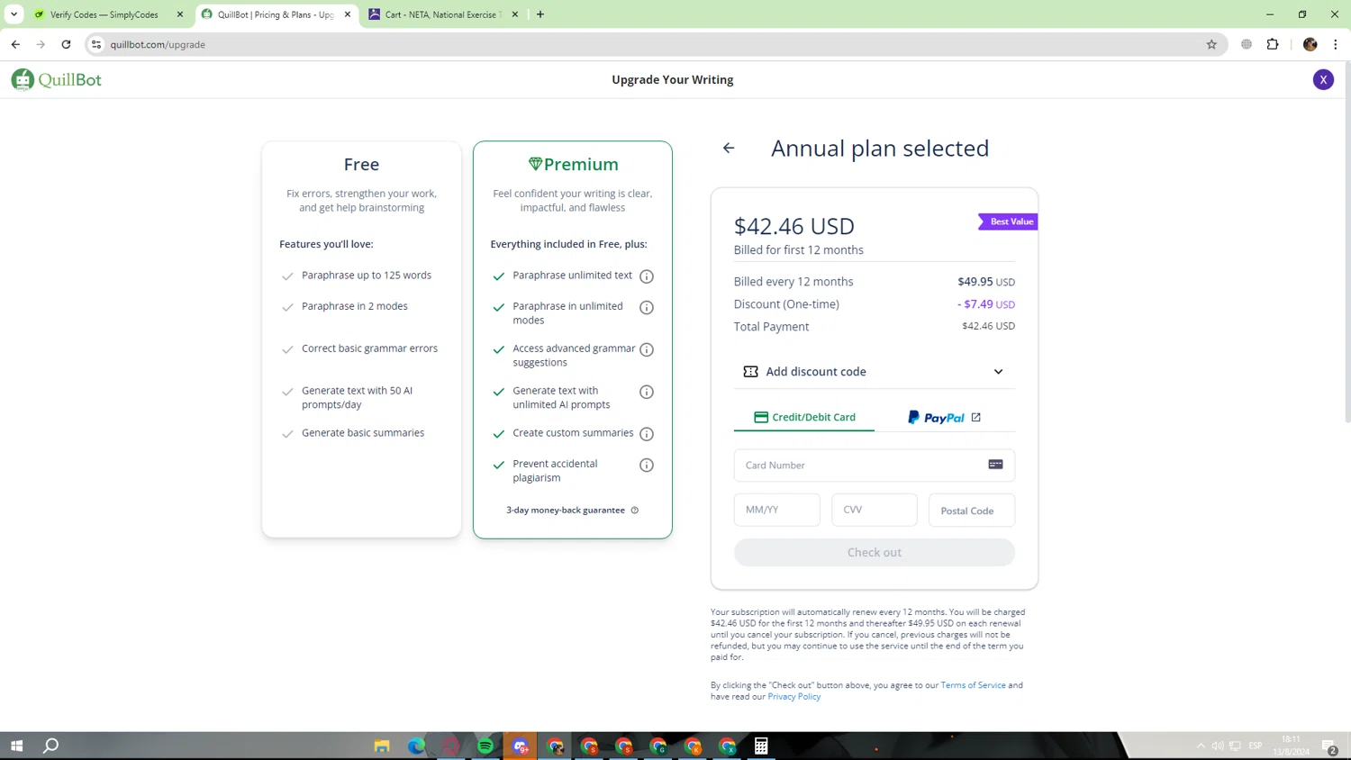Bookmark this page with the star icon
Image resolution: width=1351 pixels, height=760 pixels.
coord(1211,44)
